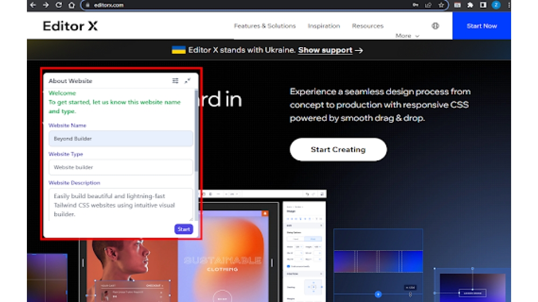Screen dimensions: 538x302
Task: Click the About Website panel scrollbar
Action: pyautogui.click(x=196, y=130)
